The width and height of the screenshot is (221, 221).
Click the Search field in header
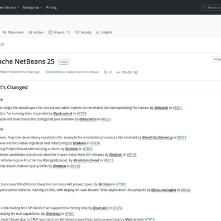(x=211, y=7)
